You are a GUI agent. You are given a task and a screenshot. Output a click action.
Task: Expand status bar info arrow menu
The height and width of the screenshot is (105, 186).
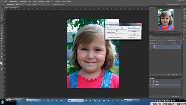point(28,98)
